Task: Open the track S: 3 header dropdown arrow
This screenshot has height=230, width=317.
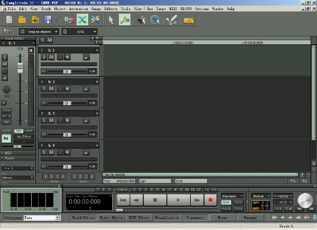Action: click(x=97, y=114)
